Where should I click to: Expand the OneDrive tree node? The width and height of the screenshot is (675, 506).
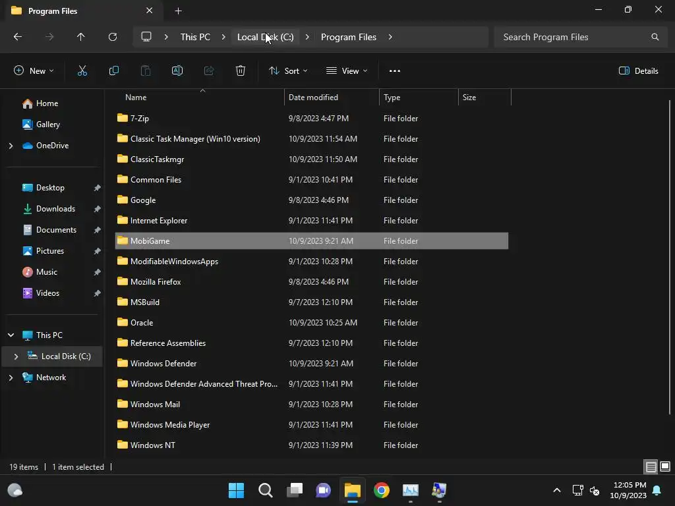(11, 146)
